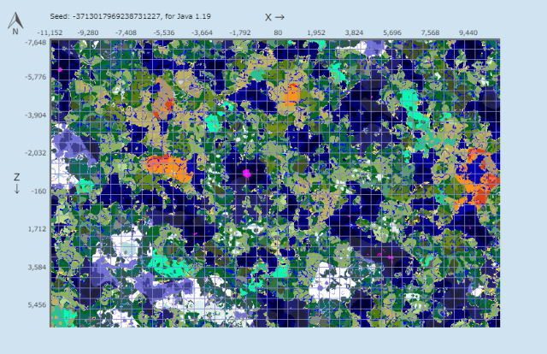Screen dimensions: 547x354
Task: Click the small magenta dot near -5,776
Action: pyautogui.click(x=60, y=70)
